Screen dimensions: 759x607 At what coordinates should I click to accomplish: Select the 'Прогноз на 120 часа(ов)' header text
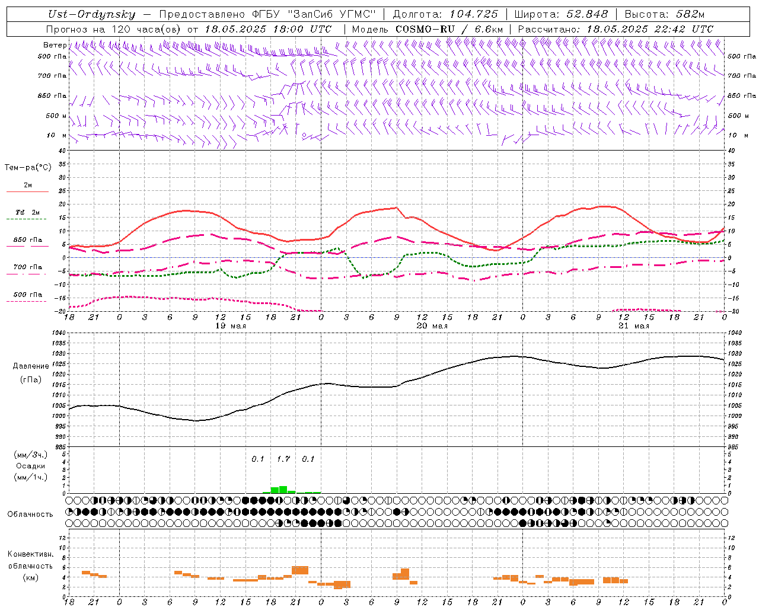114,29
